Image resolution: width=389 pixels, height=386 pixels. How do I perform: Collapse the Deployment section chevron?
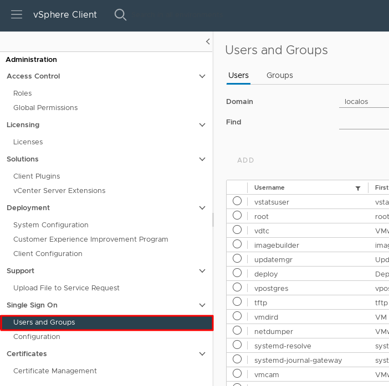coord(202,208)
